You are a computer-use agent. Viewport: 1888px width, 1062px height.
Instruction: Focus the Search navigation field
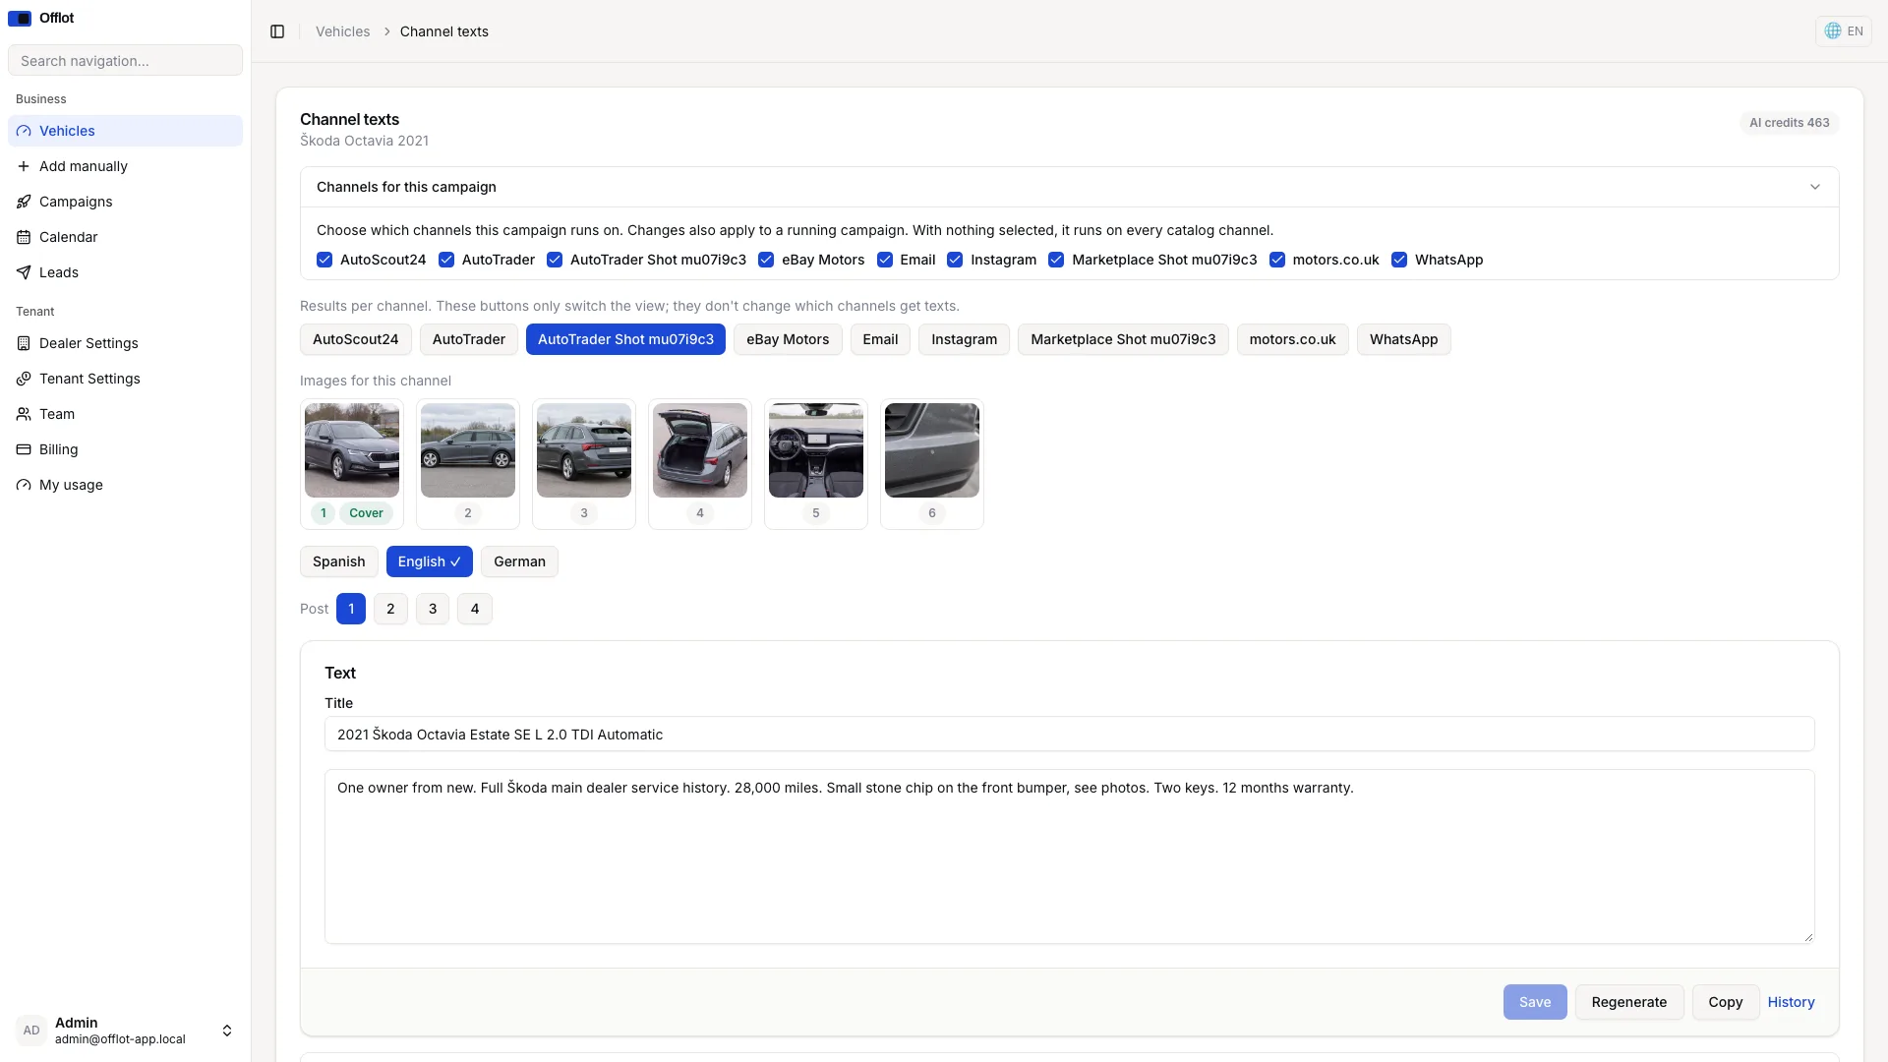click(x=125, y=60)
